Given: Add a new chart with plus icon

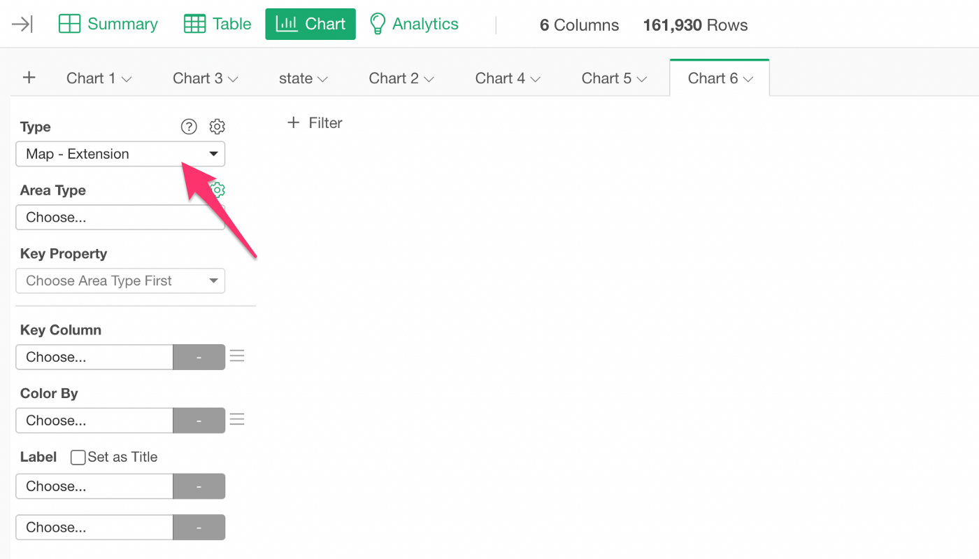Looking at the screenshot, I should tap(29, 78).
